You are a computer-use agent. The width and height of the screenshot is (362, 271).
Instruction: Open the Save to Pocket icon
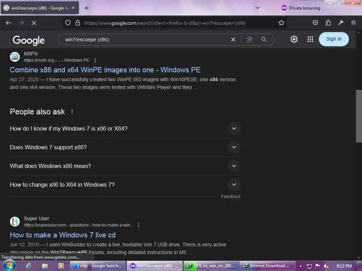tap(315, 23)
